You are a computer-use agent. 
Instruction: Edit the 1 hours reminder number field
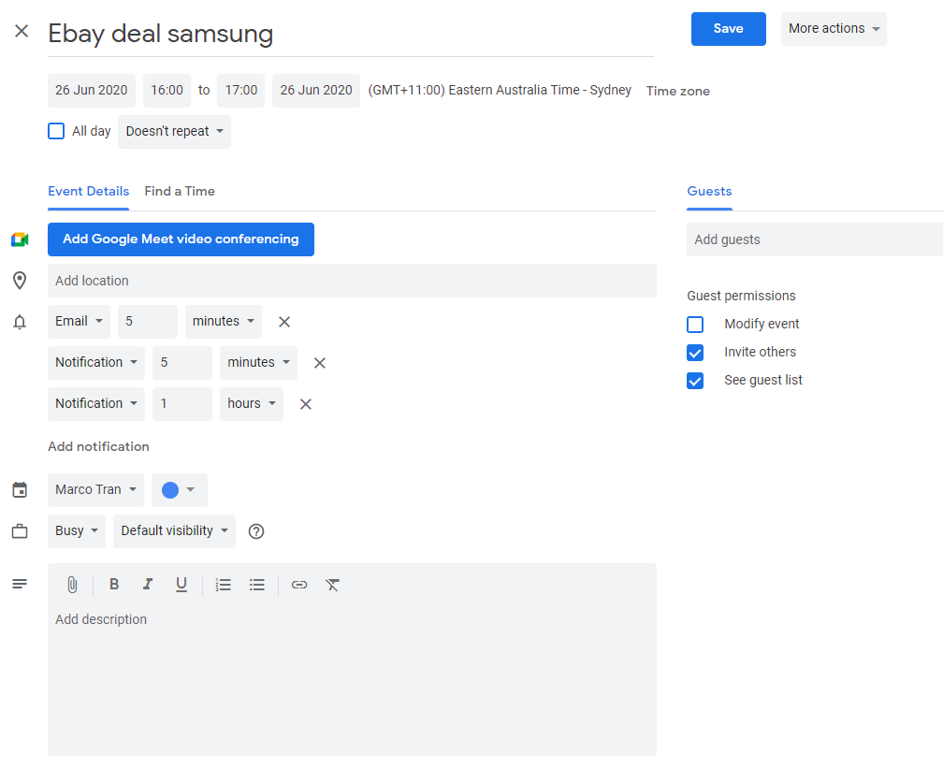point(182,404)
